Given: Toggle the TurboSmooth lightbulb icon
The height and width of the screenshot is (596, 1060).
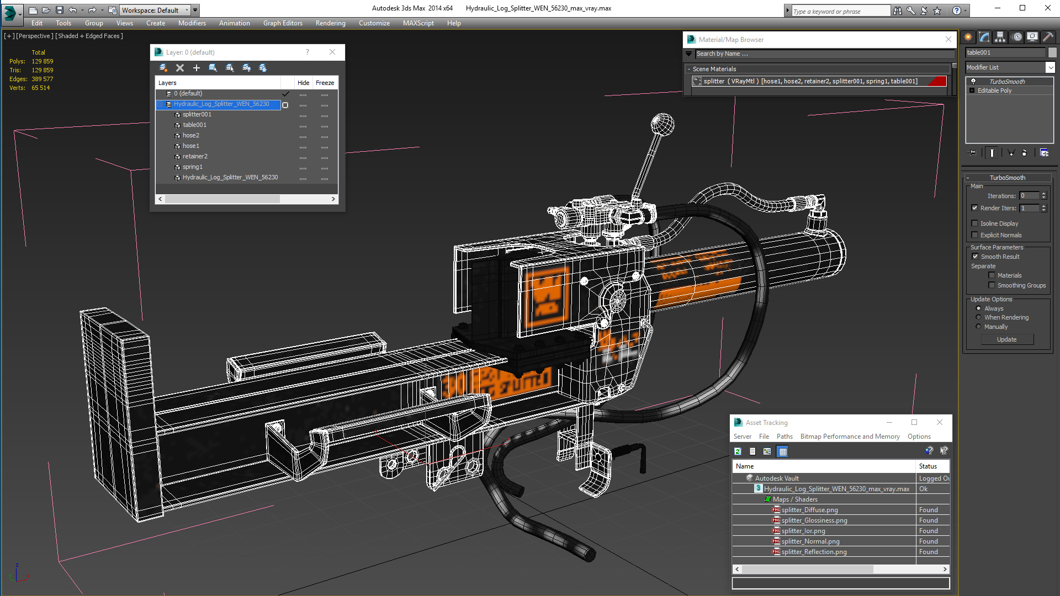Looking at the screenshot, I should (x=973, y=82).
